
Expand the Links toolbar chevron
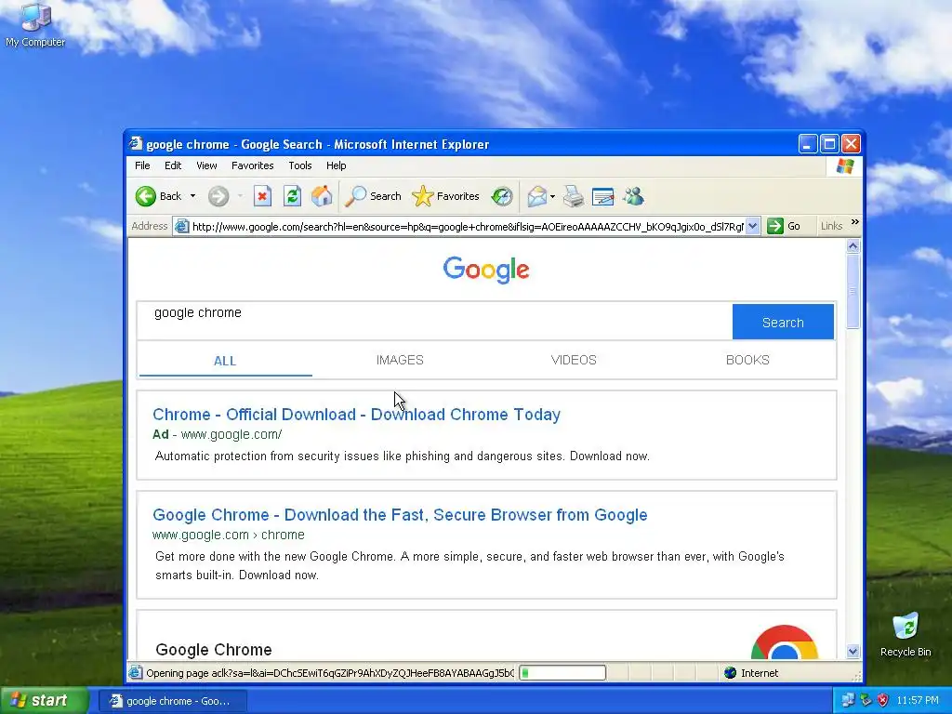pyautogui.click(x=855, y=222)
